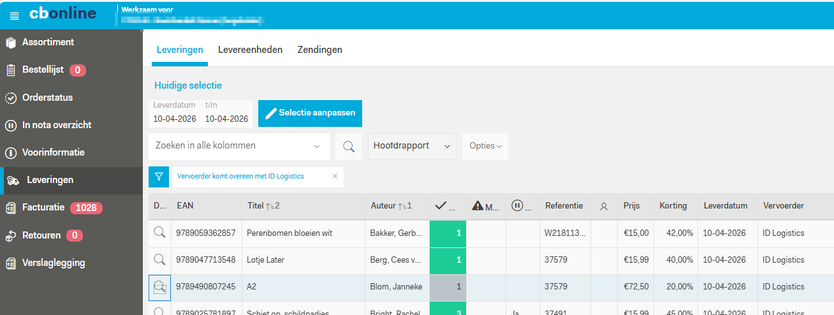Click the Leverdatum start date field

[175, 119]
